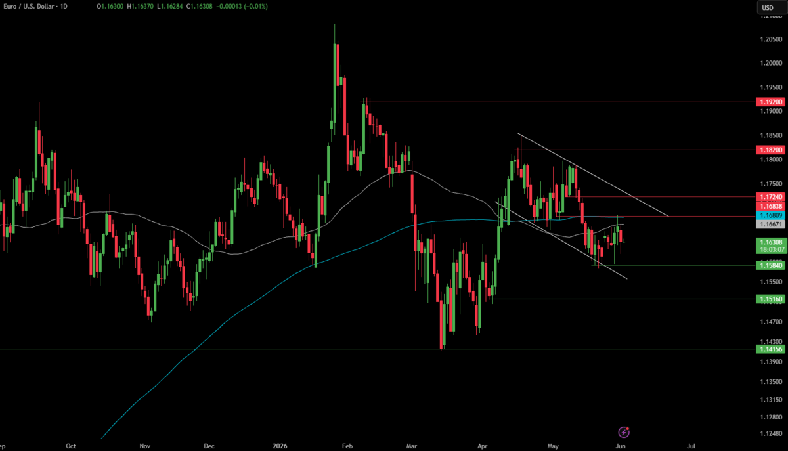Screen dimensions: 788x451
Task: Click the 1.18200 red price label
Action: pos(770,150)
